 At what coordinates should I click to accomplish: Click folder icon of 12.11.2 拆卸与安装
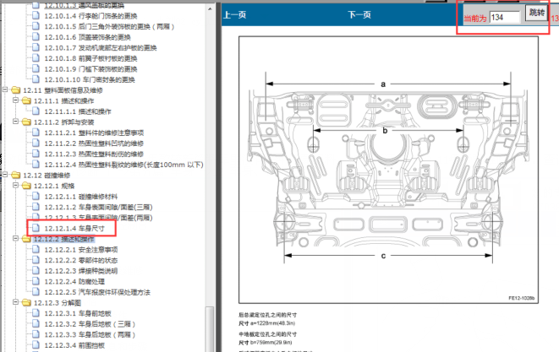click(x=26, y=122)
